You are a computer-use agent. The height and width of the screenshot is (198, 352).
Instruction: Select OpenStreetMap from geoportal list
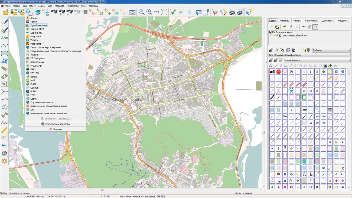tap(38, 25)
